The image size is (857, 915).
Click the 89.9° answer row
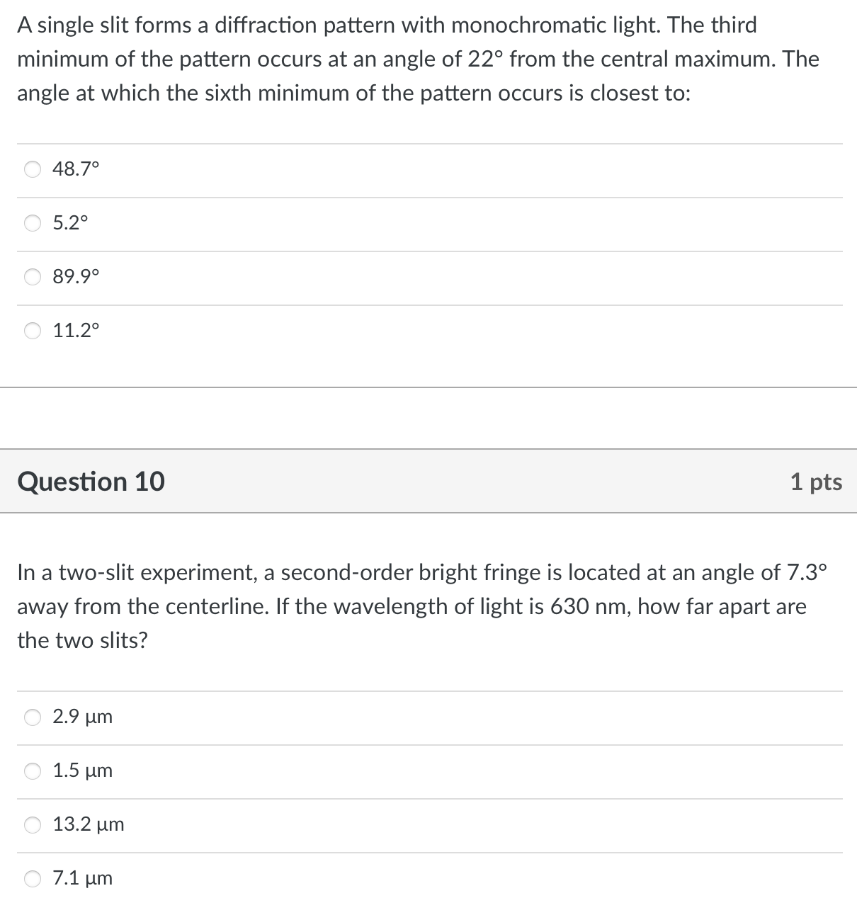coord(283,277)
